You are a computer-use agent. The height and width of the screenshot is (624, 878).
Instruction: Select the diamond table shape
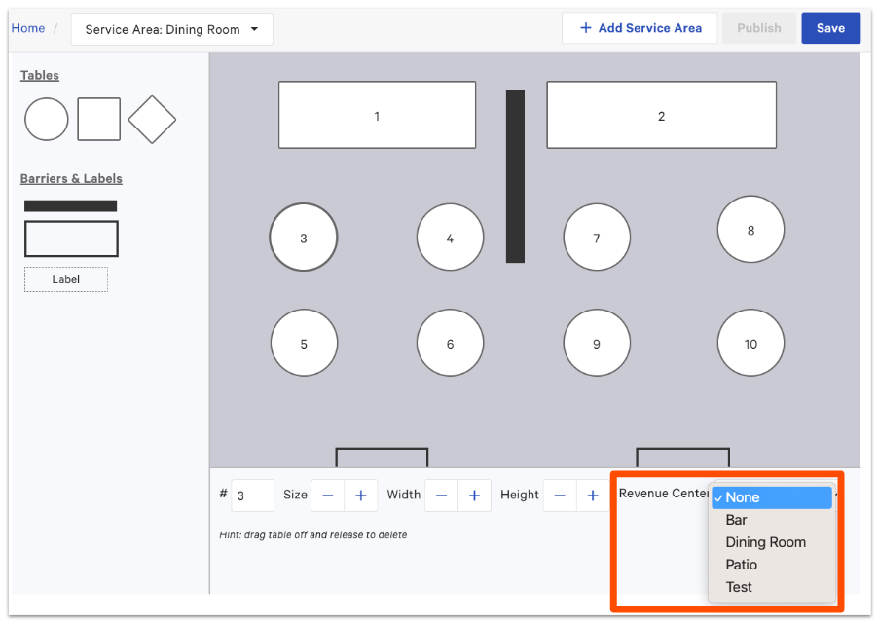point(152,120)
